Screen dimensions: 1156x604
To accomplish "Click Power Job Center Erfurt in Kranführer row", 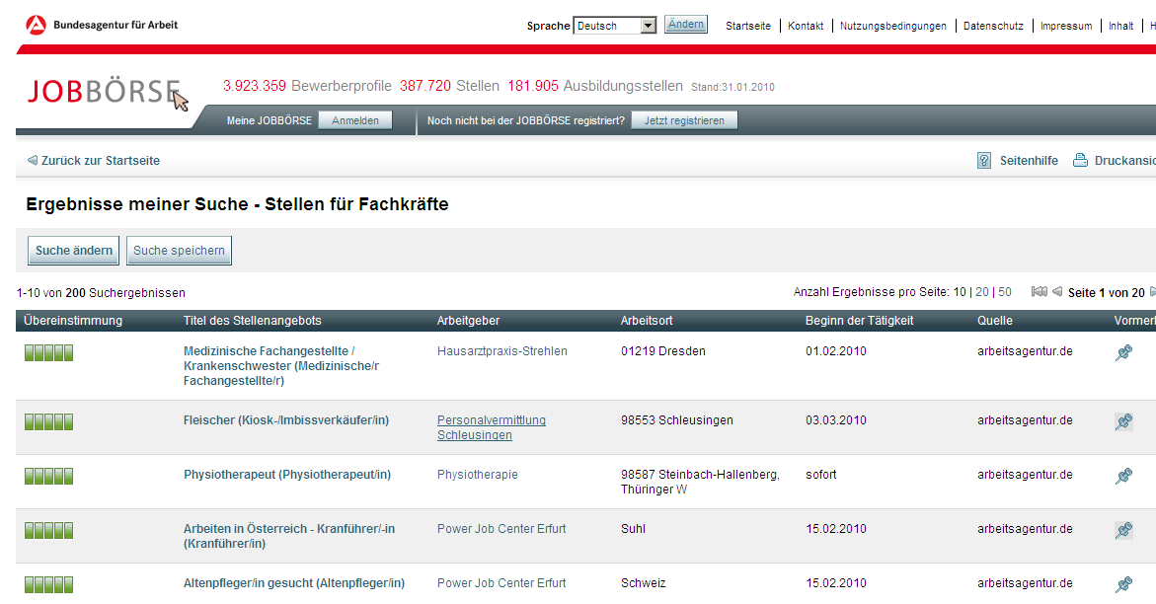I will click(x=501, y=529).
